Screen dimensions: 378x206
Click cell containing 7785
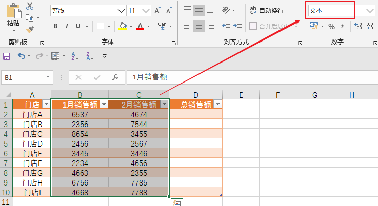(139, 182)
